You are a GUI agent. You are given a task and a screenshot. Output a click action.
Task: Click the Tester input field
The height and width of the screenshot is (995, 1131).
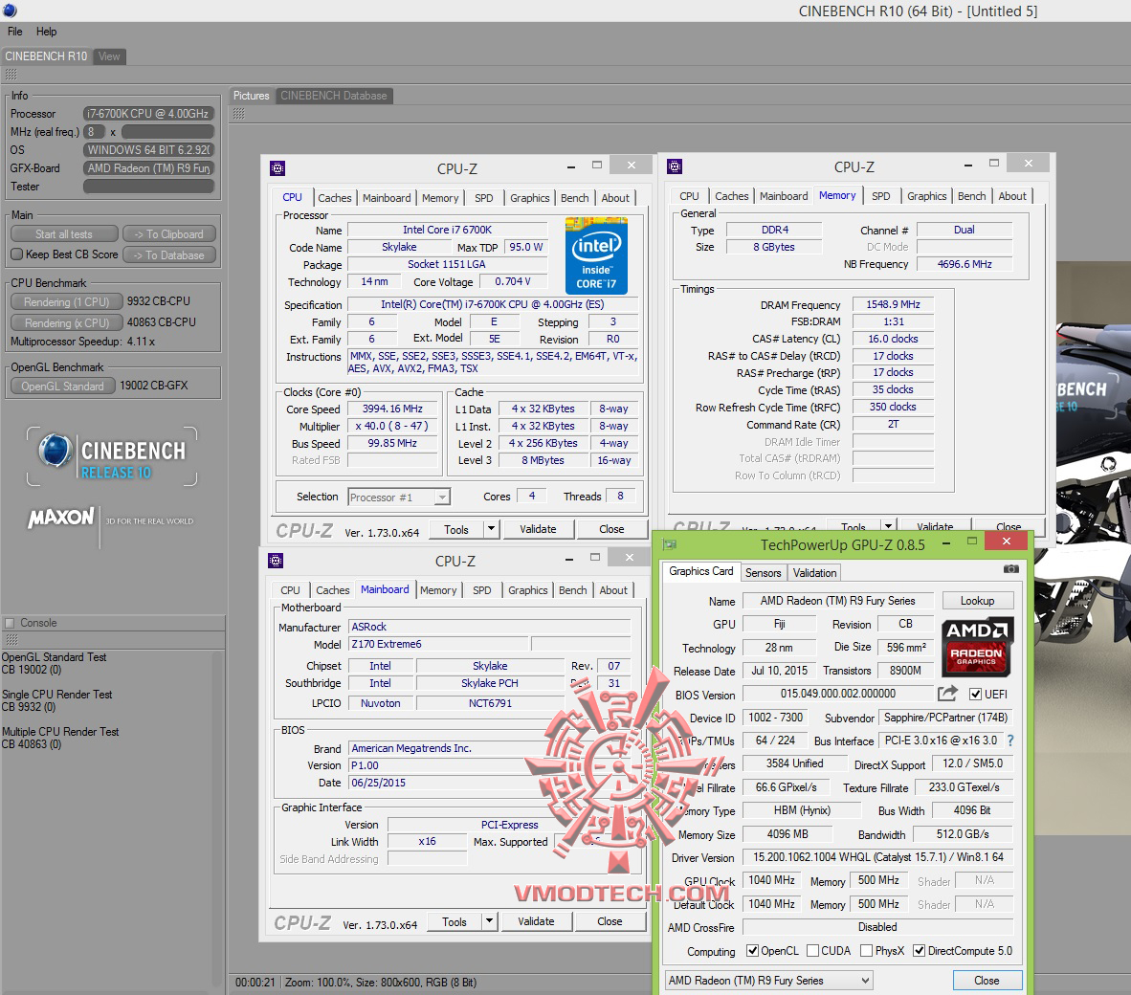[x=148, y=186]
